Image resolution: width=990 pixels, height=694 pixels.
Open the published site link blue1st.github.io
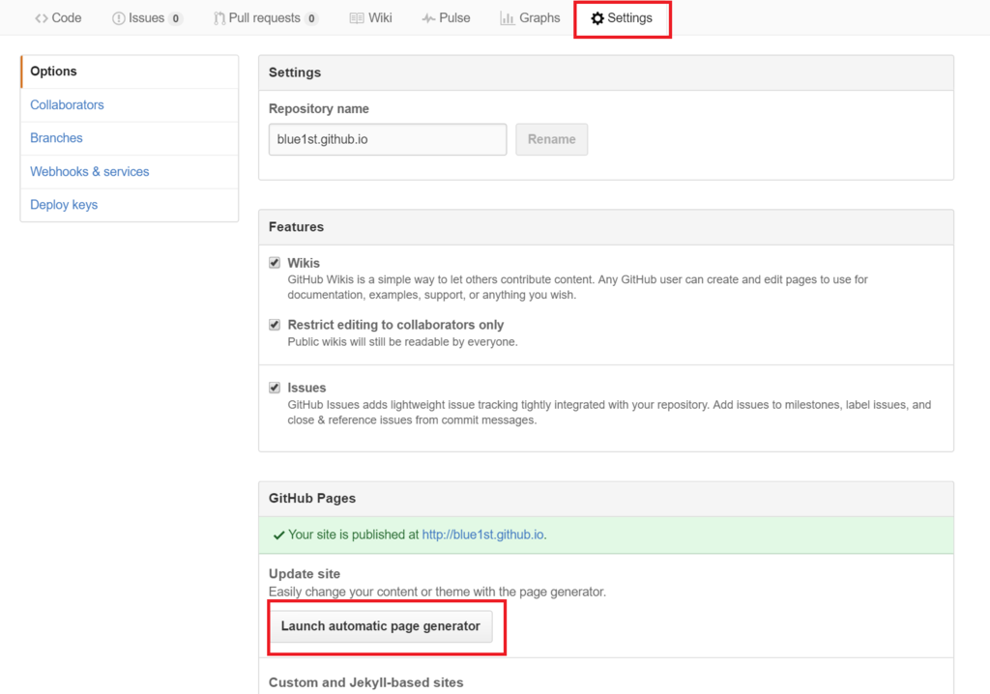(483, 535)
